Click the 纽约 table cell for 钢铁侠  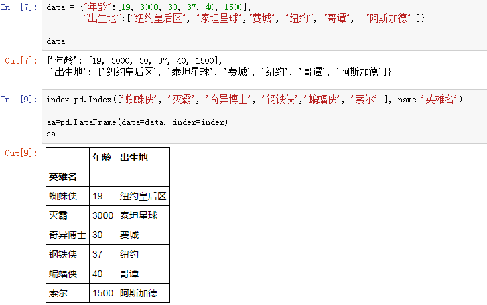(143, 254)
